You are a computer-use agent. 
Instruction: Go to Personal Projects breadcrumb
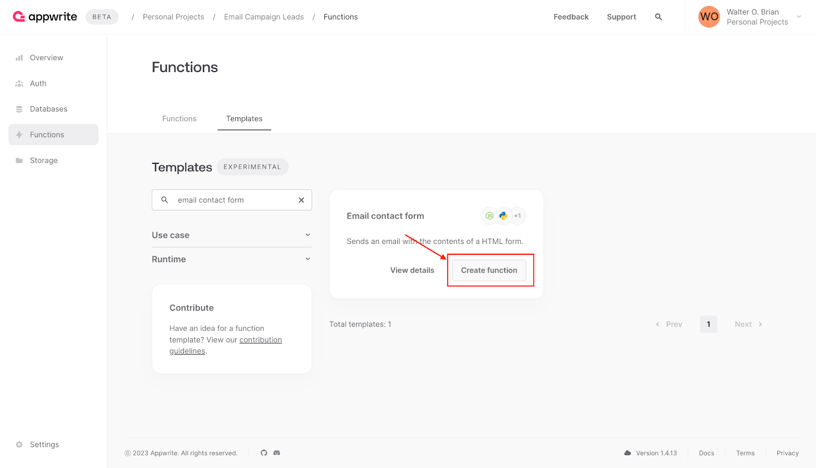tap(173, 17)
